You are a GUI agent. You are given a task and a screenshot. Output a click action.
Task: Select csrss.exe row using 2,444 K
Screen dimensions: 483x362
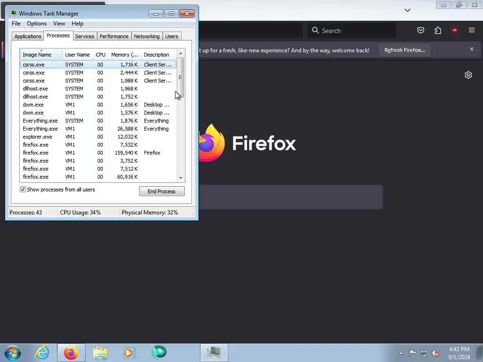click(x=98, y=73)
